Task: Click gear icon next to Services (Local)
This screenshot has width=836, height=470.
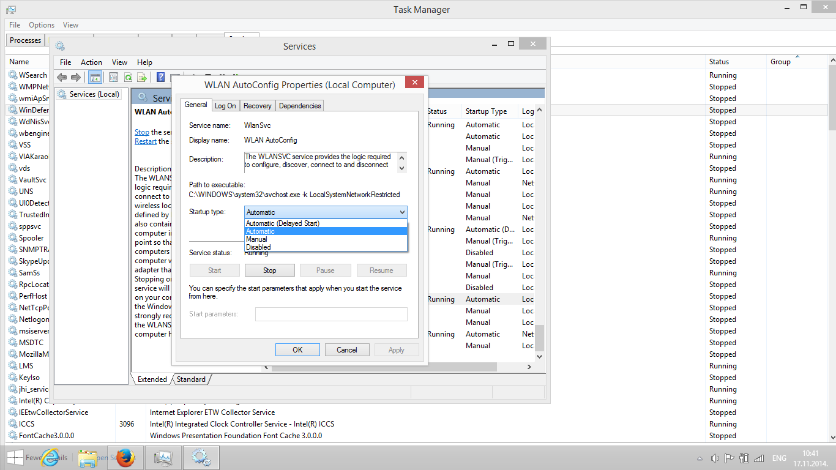Action: [62, 94]
